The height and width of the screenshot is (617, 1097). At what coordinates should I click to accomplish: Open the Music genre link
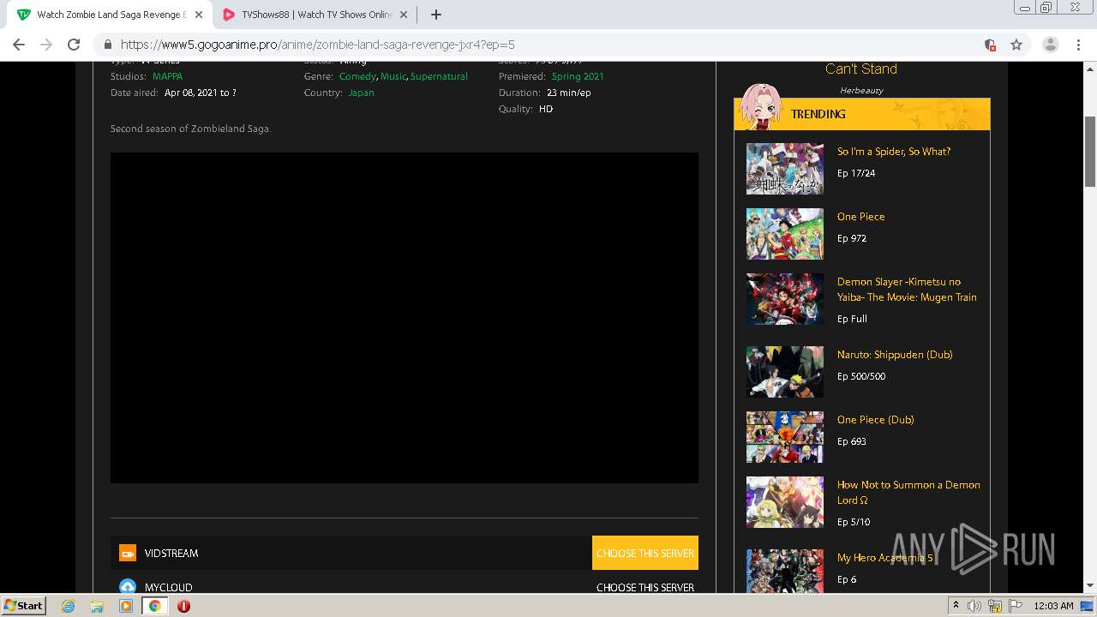coord(393,76)
